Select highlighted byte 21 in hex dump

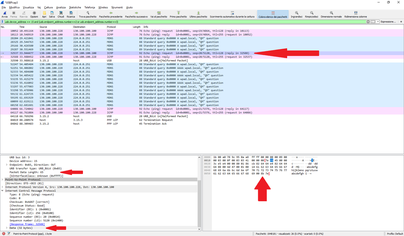(272, 160)
